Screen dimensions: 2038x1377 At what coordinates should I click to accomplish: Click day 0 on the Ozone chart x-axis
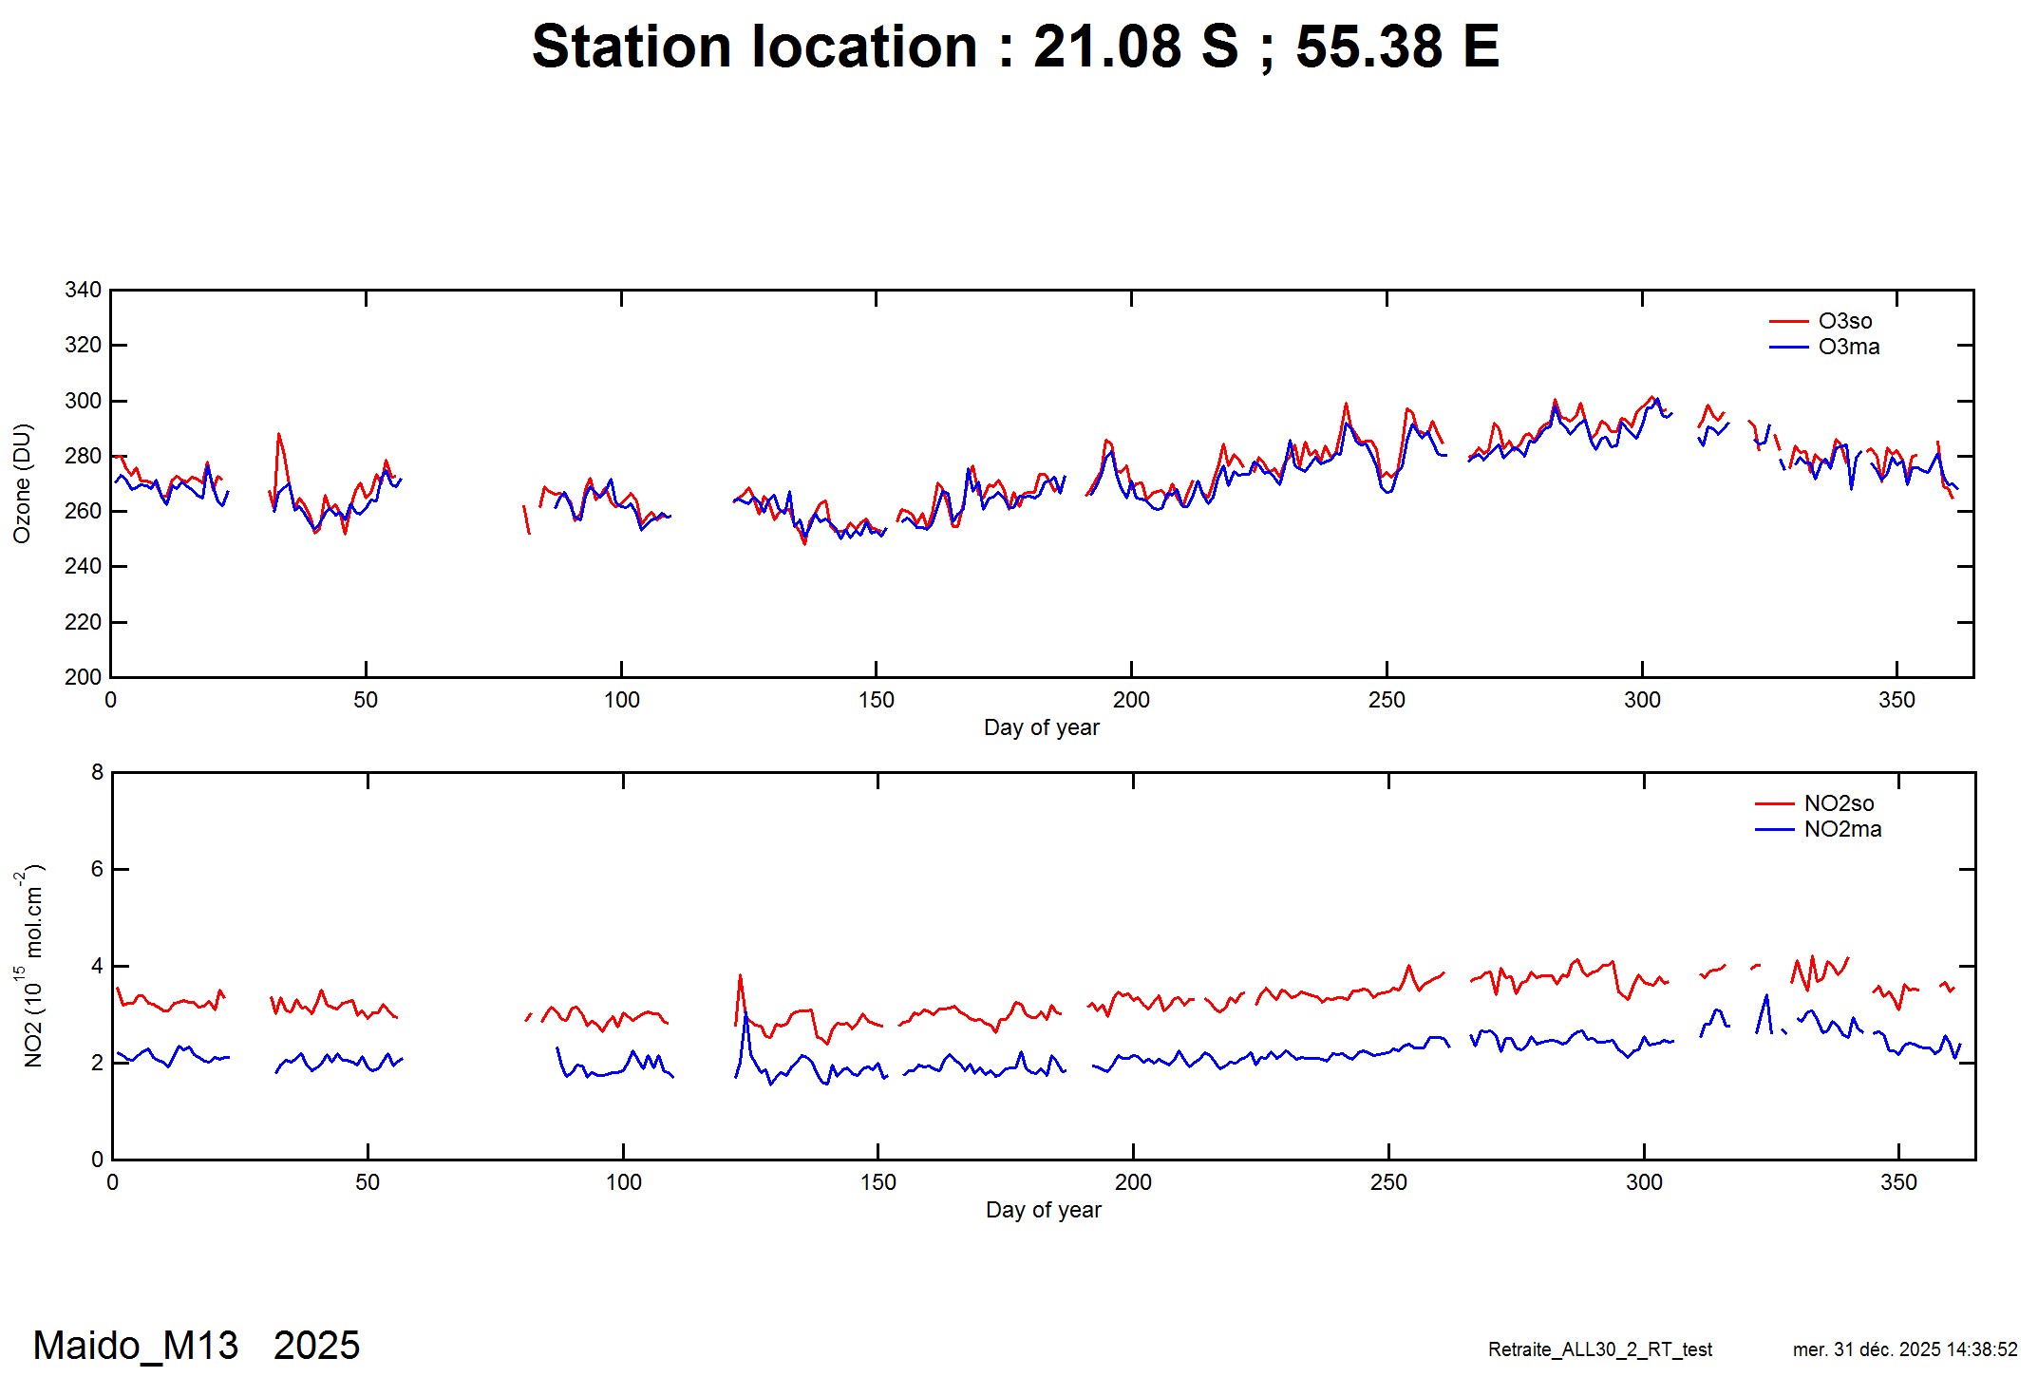[x=111, y=701]
